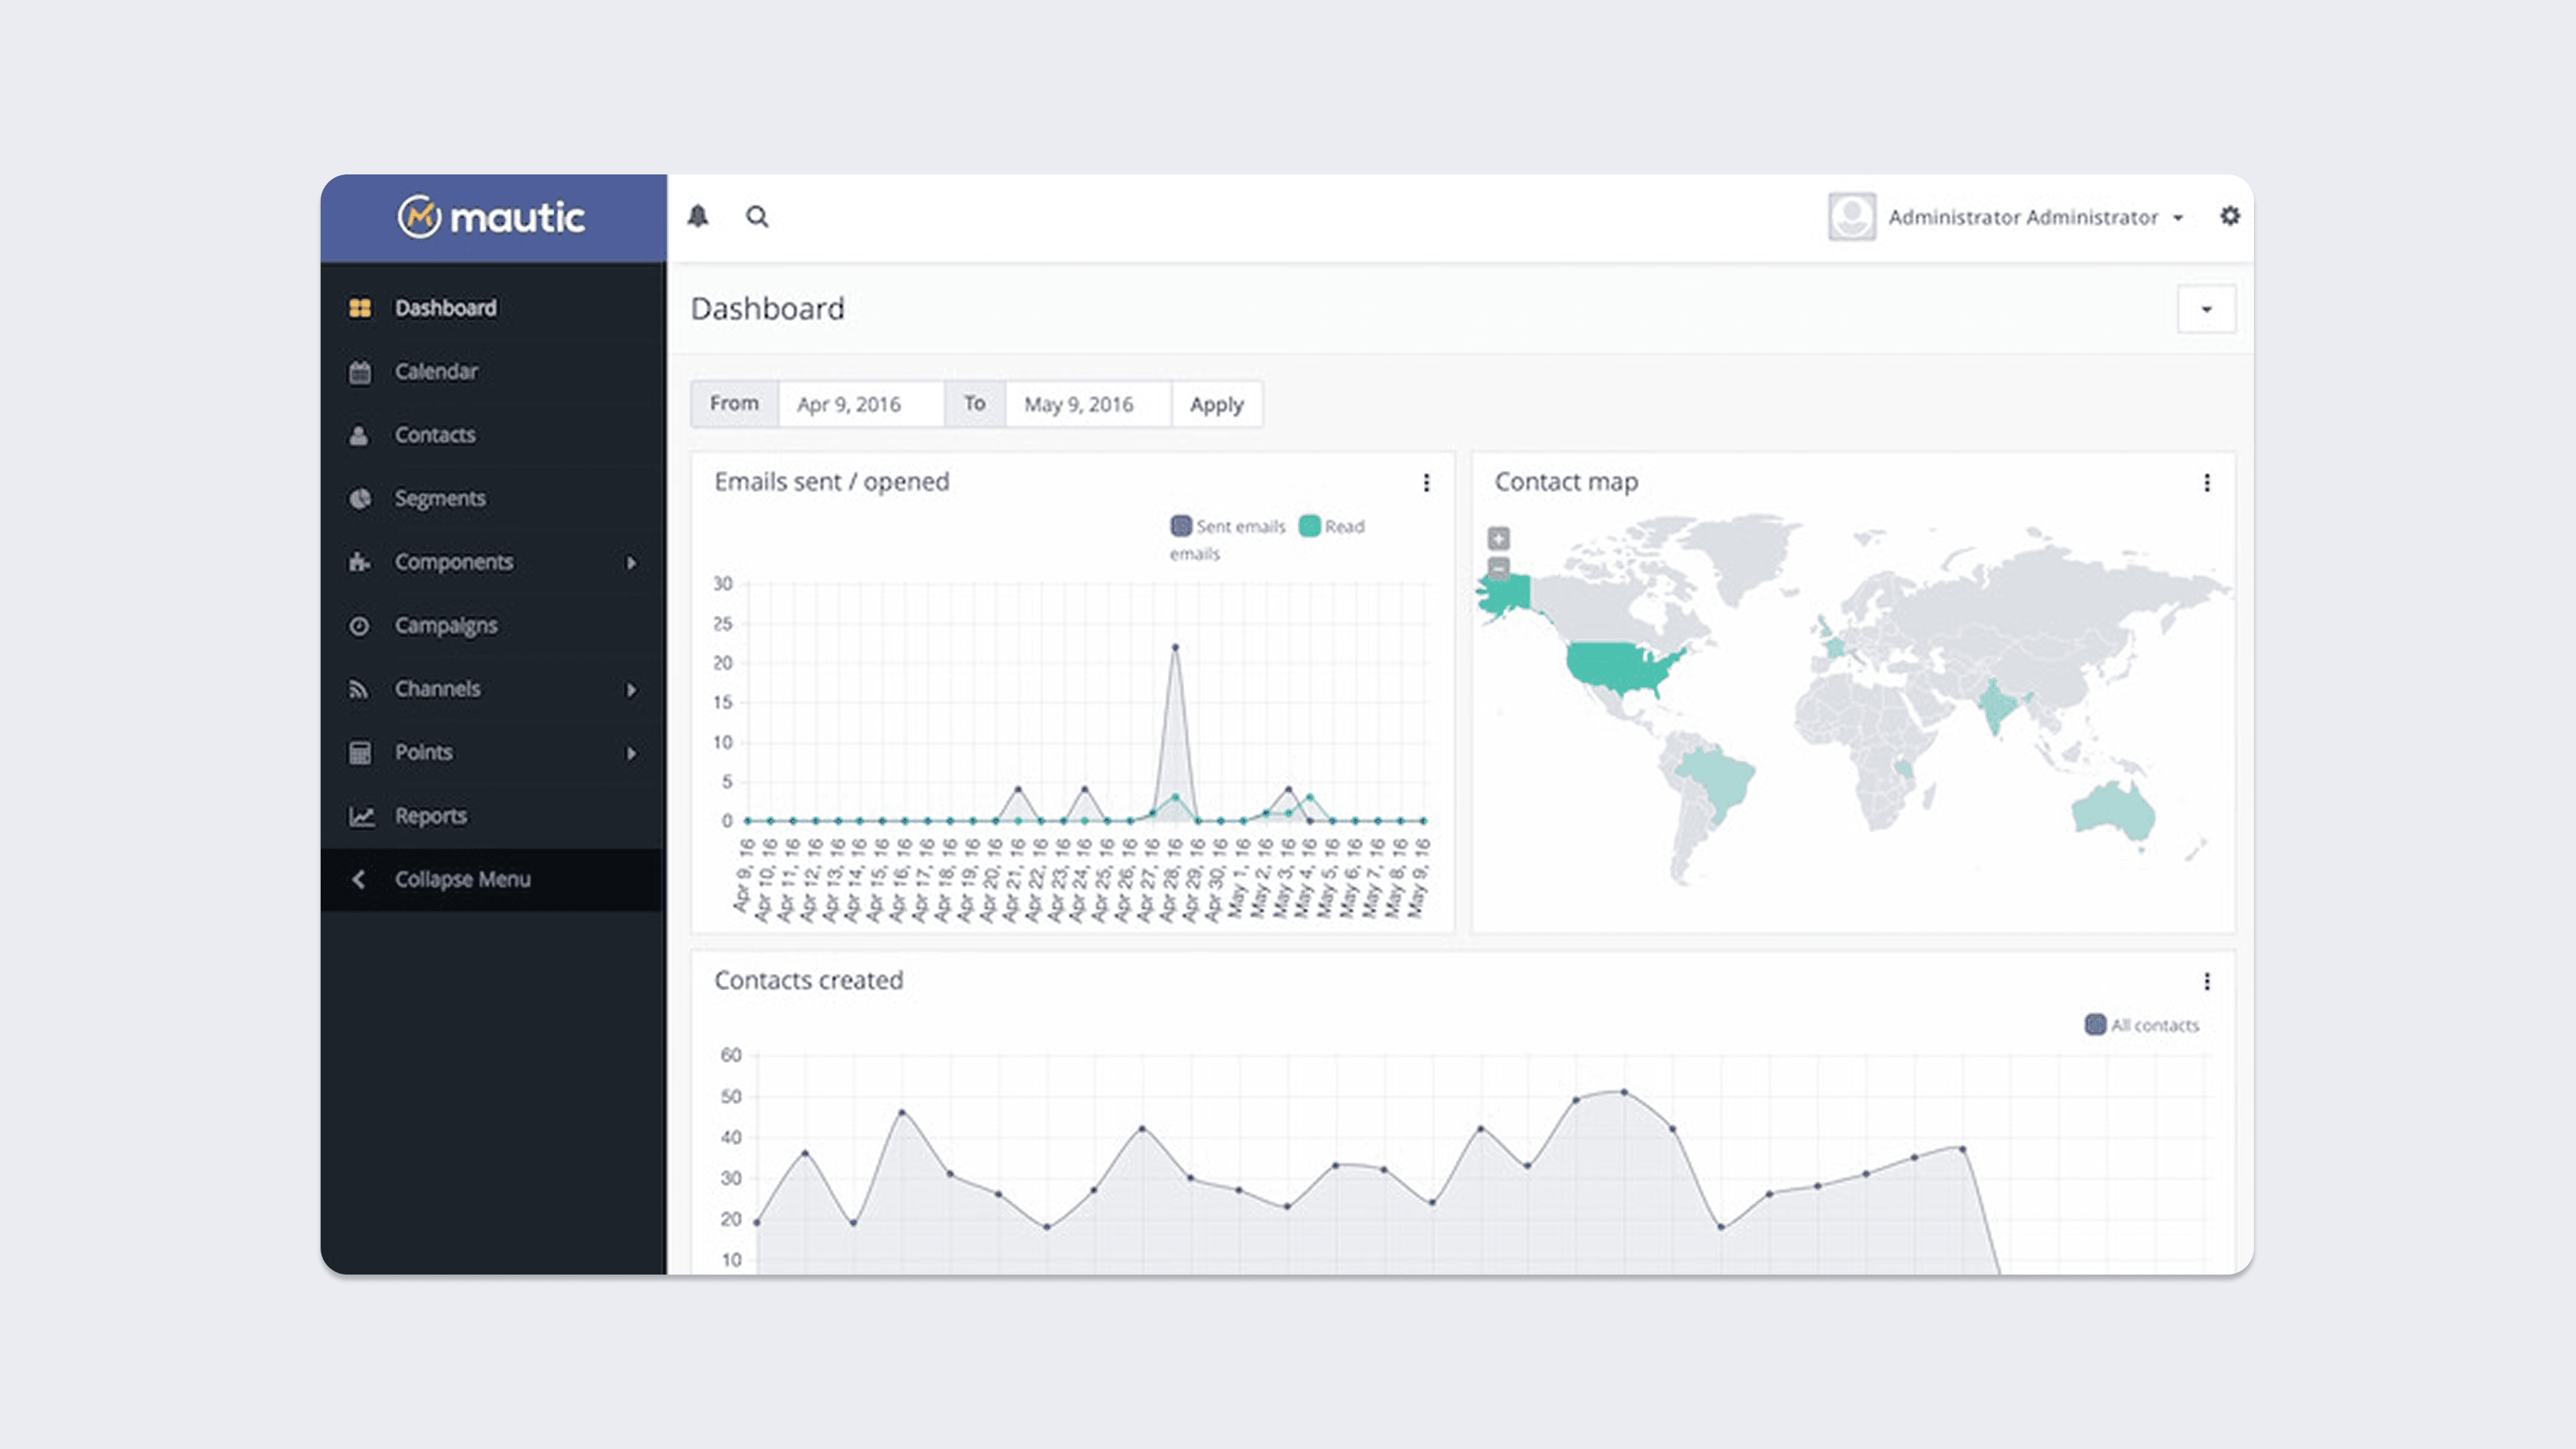
Task: Open the settings gear menu
Action: click(x=2229, y=216)
